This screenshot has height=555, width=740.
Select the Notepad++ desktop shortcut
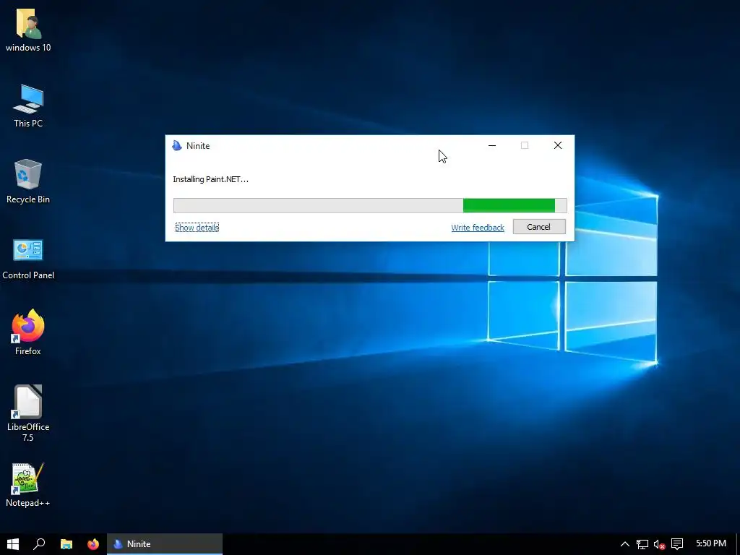(28, 485)
